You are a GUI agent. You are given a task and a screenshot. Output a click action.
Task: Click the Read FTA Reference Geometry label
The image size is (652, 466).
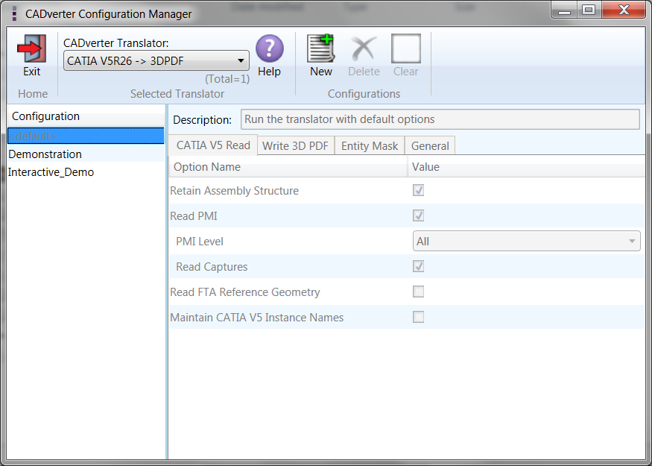pyautogui.click(x=245, y=292)
